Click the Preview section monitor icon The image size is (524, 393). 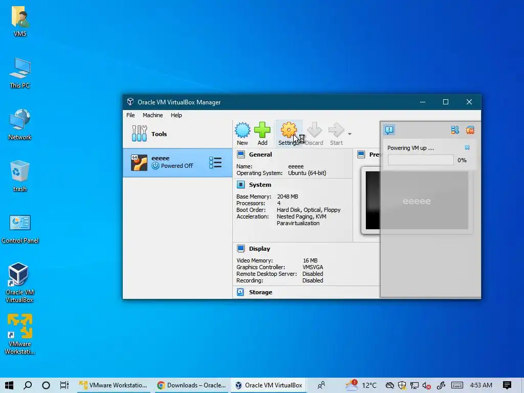point(361,155)
